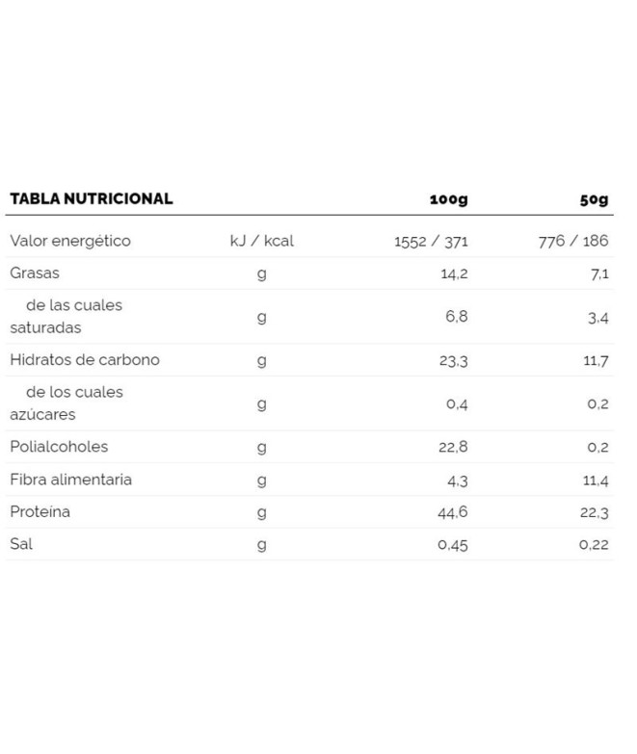Select the Fibra alimentaria row label
The width and height of the screenshot is (637, 754).
tap(70, 480)
